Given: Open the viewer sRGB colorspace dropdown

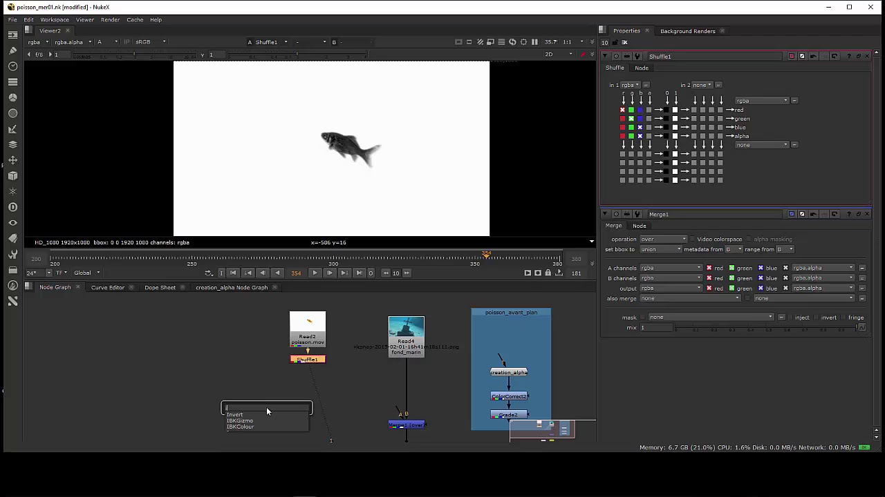Looking at the screenshot, I should pos(151,42).
